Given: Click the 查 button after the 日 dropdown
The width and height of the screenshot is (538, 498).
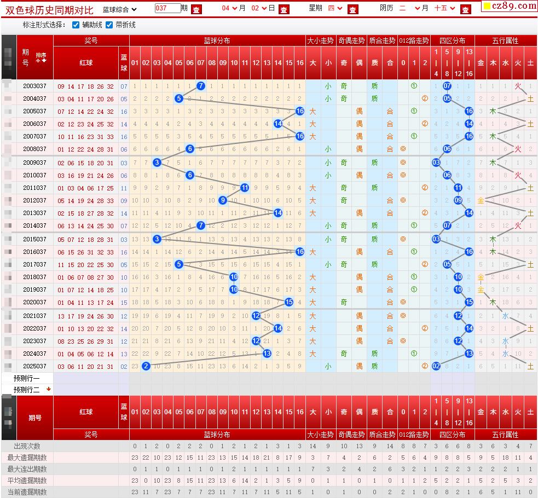Looking at the screenshot, I should click(284, 10).
